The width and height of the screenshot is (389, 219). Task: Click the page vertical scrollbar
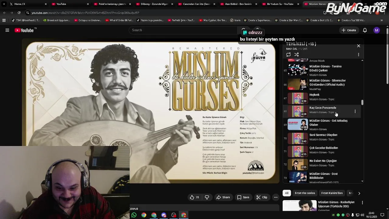387,56
